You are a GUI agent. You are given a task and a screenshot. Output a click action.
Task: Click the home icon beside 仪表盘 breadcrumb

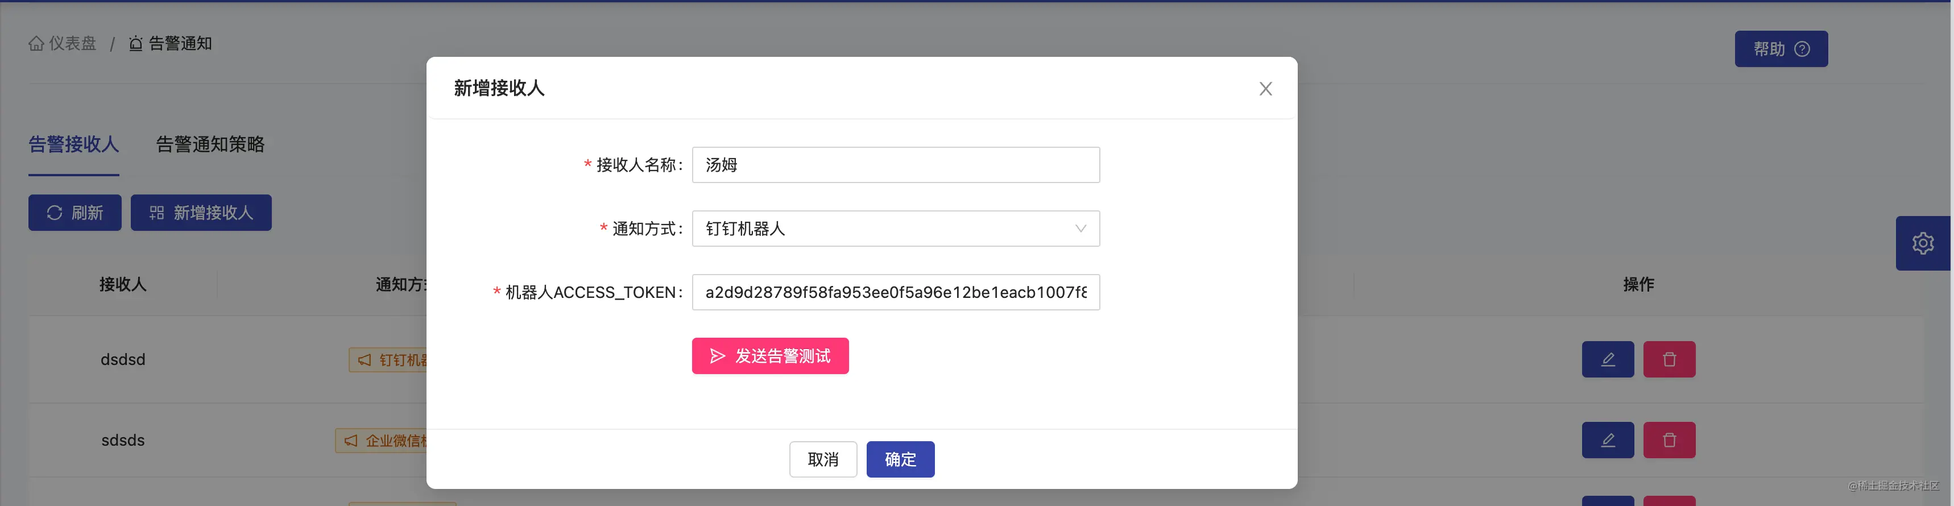36,43
